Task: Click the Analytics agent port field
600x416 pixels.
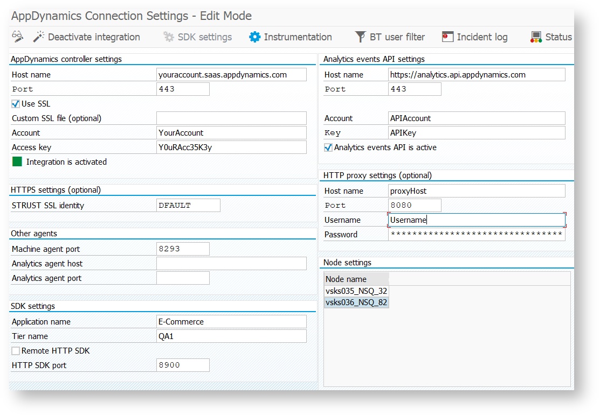Action: 183,278
